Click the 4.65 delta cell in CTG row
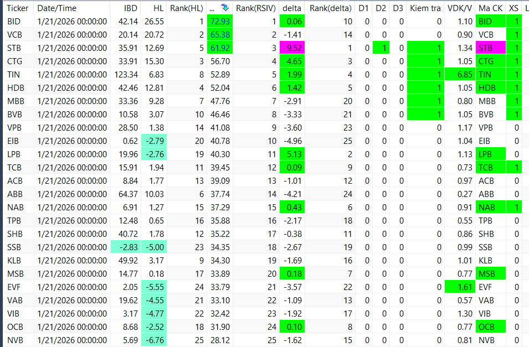The width and height of the screenshot is (529, 347). pos(292,61)
